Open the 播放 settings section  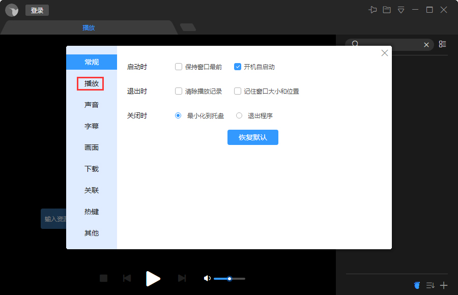[91, 83]
